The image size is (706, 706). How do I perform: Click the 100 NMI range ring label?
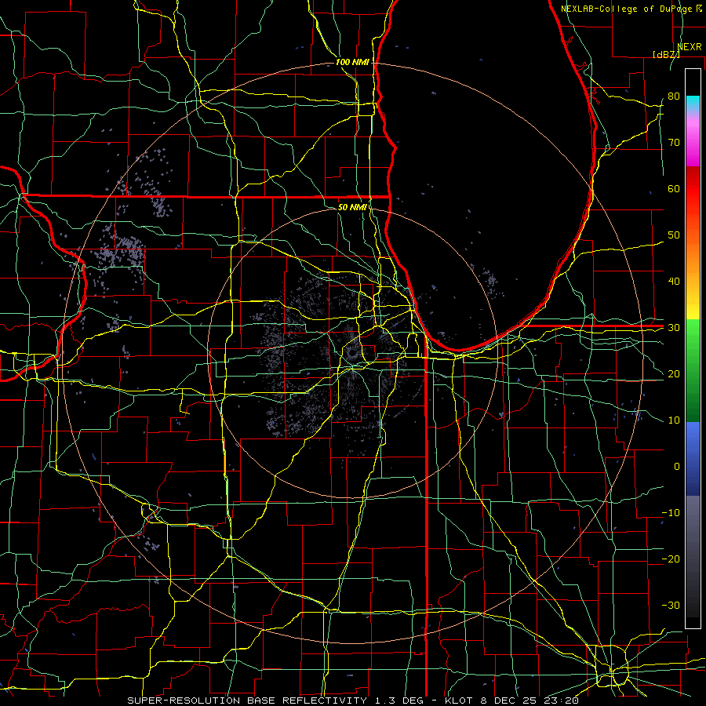352,62
